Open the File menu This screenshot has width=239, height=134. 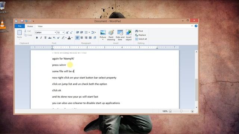click(20, 26)
